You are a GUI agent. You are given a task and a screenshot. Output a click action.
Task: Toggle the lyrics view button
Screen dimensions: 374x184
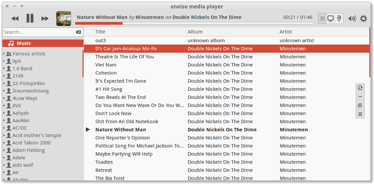tap(339, 18)
